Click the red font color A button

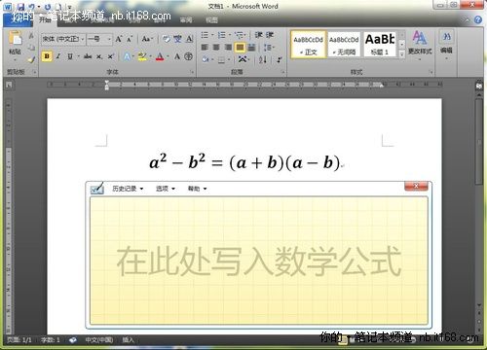160,56
